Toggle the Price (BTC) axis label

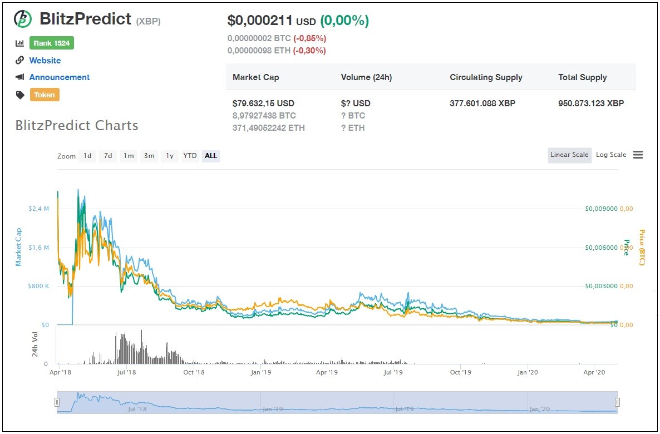click(x=642, y=248)
